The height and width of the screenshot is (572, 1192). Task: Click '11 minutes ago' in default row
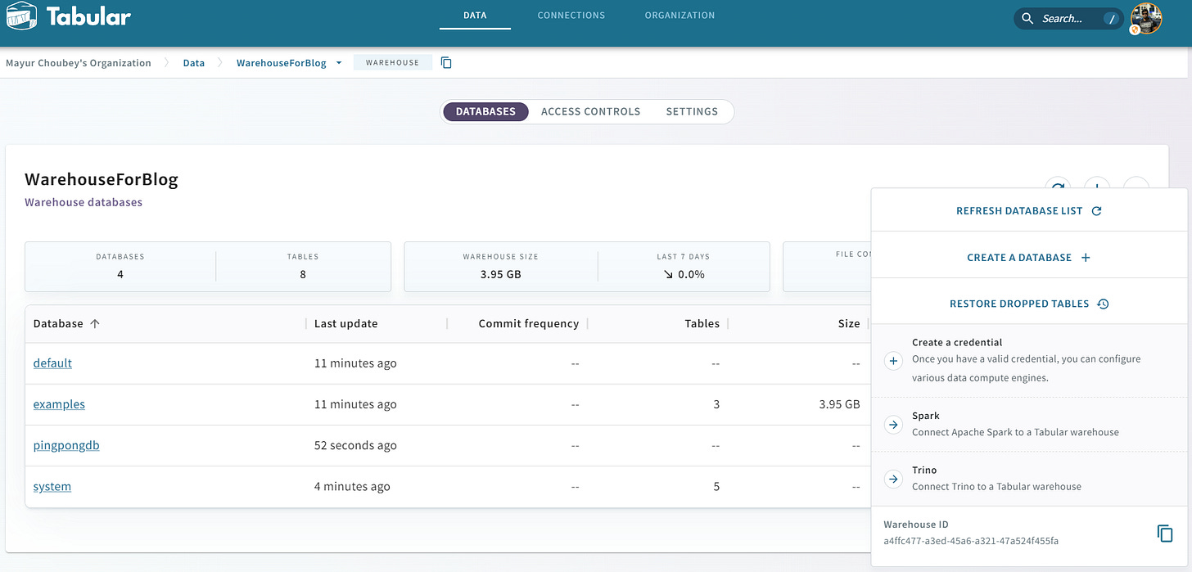pyautogui.click(x=355, y=363)
